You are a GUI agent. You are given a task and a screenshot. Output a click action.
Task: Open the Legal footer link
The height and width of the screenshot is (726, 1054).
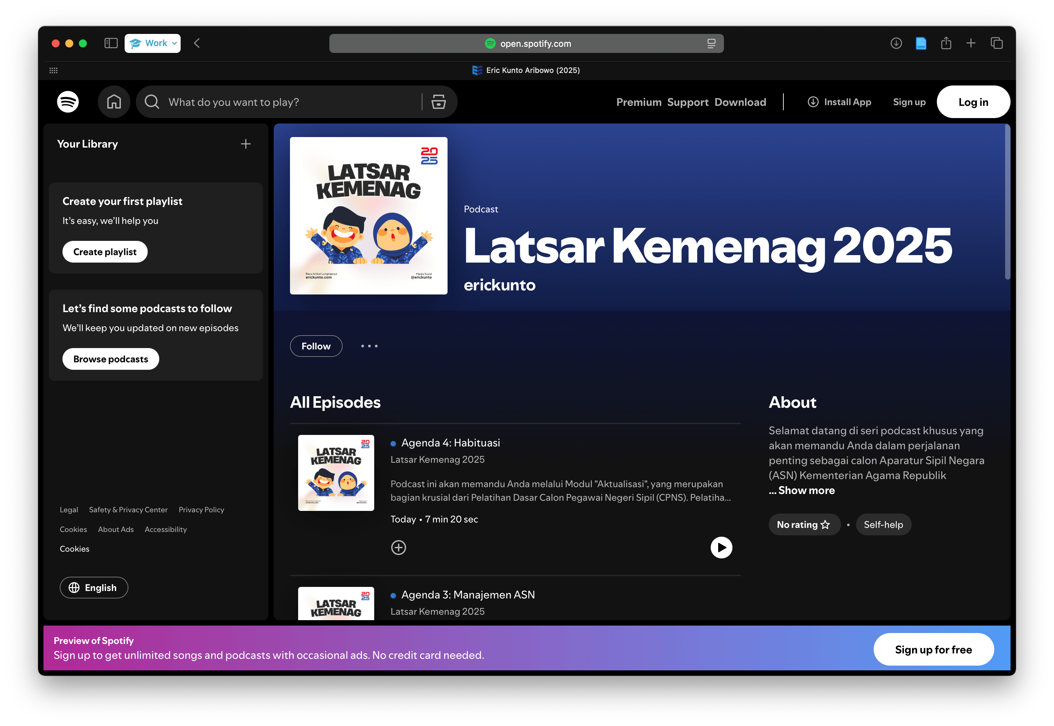pos(69,510)
